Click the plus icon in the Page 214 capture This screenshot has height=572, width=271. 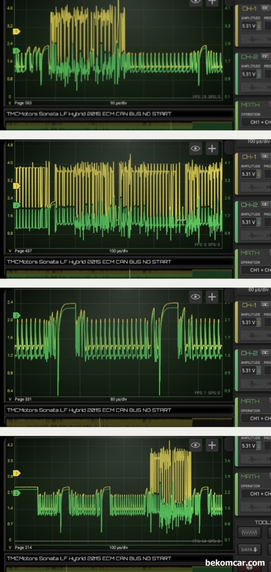tap(212, 445)
